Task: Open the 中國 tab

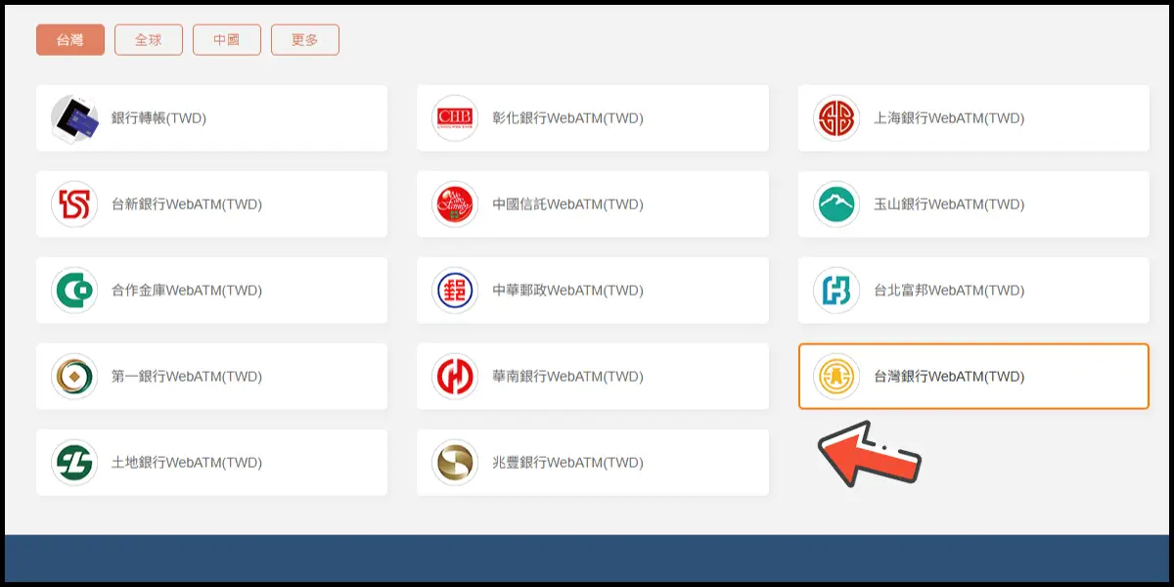Action: tap(227, 40)
